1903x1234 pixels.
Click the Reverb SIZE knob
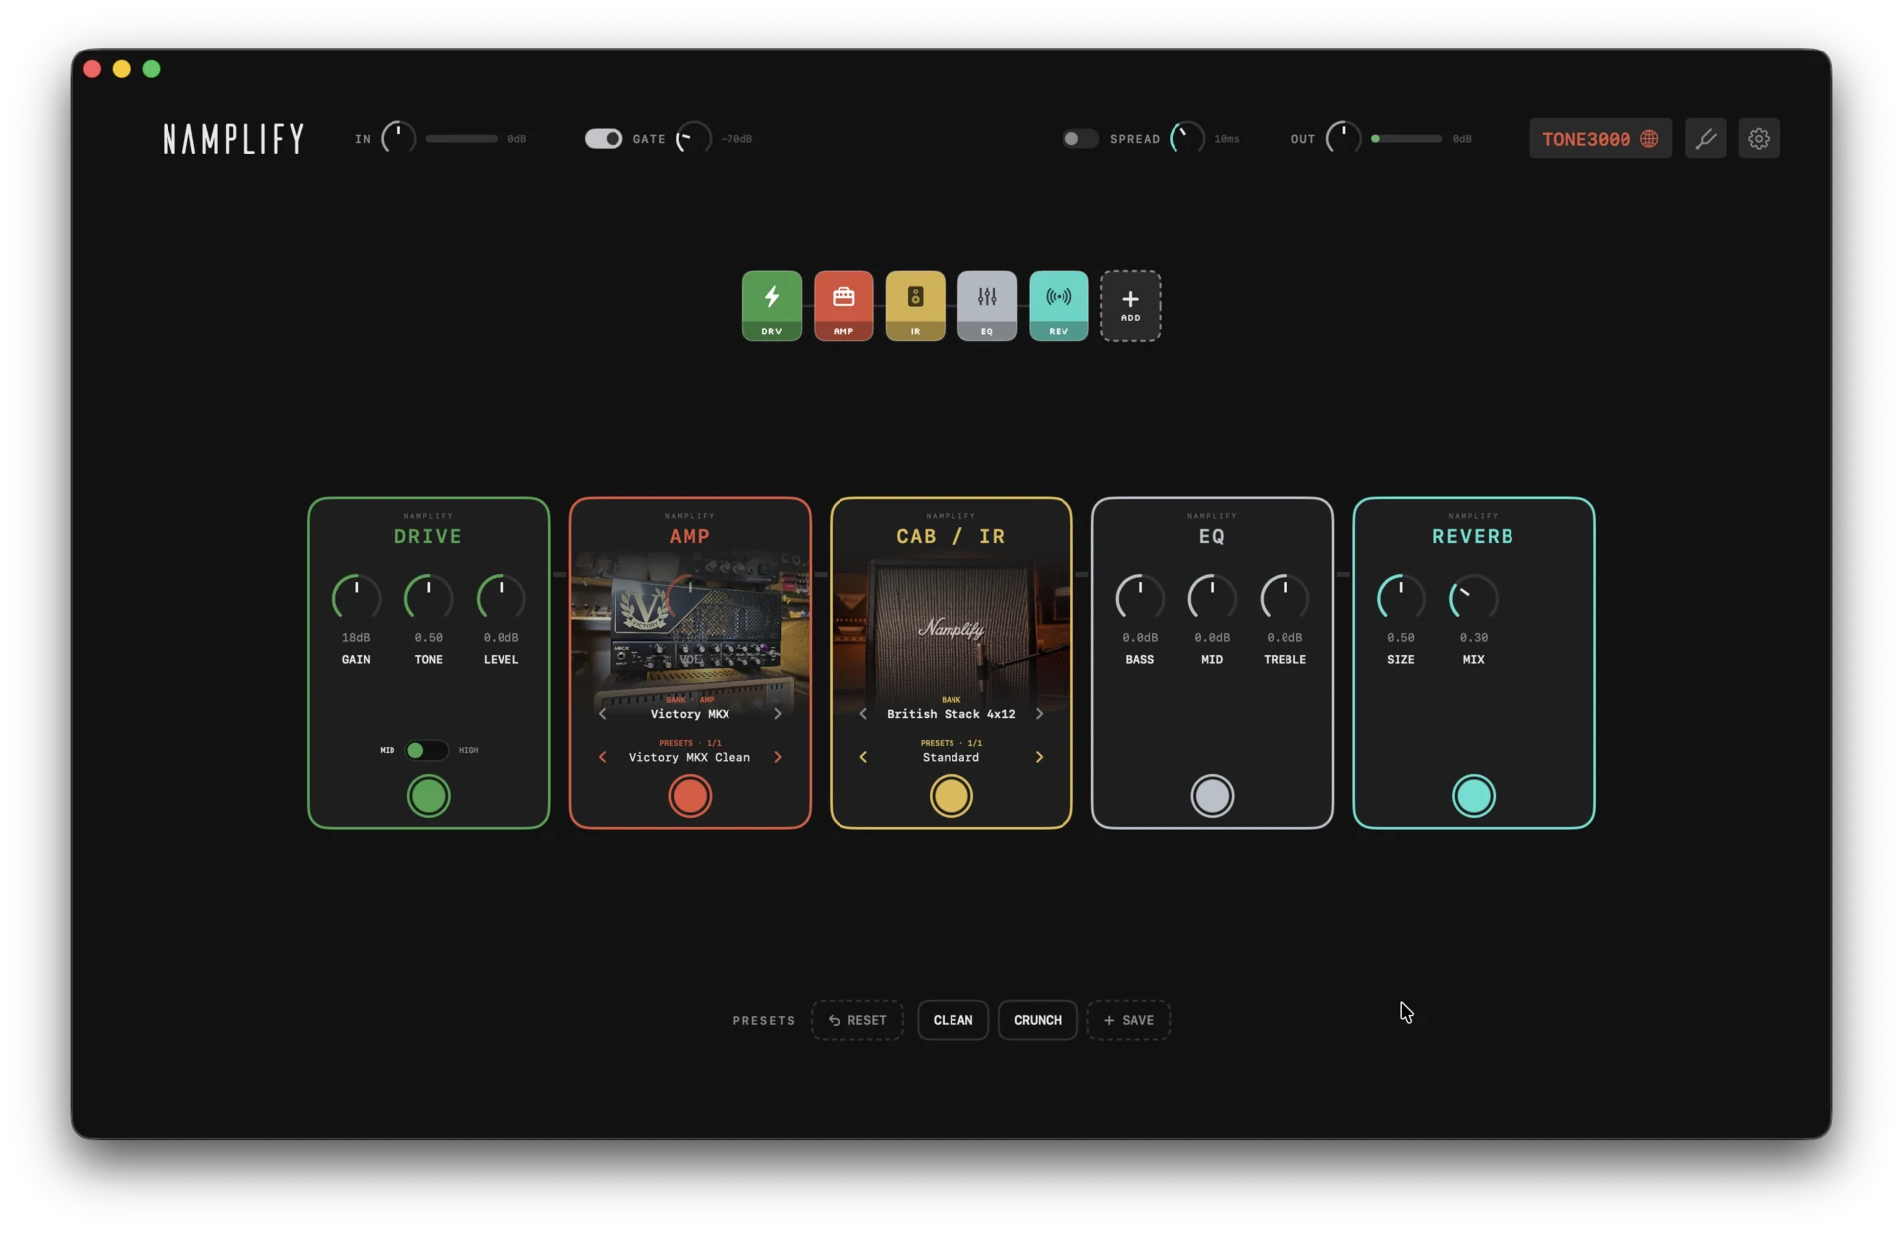coord(1400,598)
